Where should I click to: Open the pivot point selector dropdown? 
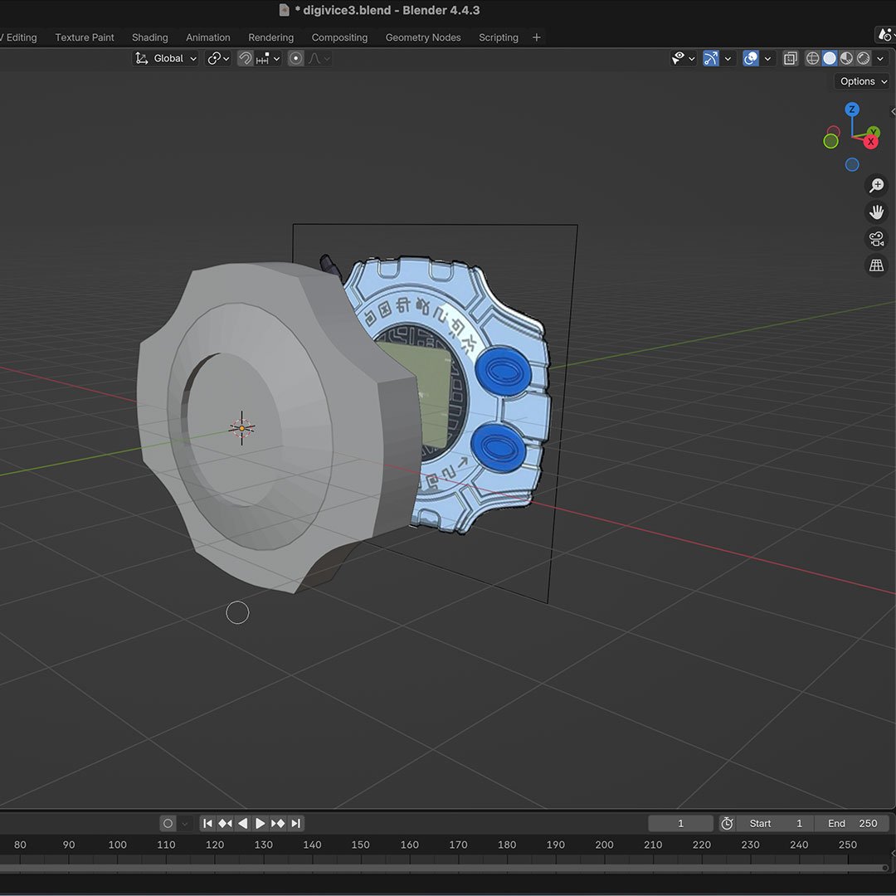pos(217,58)
